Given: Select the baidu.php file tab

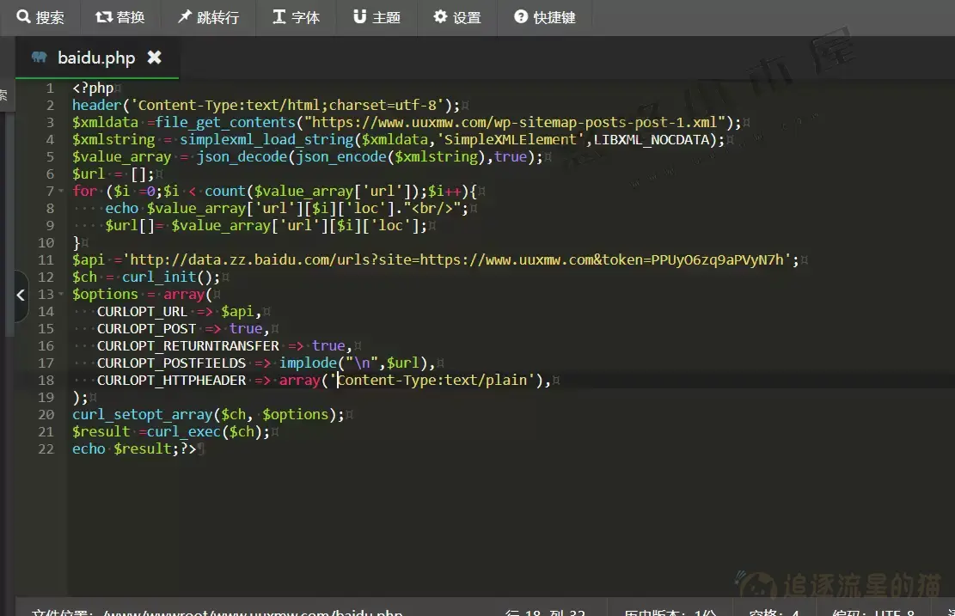Looking at the screenshot, I should [x=96, y=58].
